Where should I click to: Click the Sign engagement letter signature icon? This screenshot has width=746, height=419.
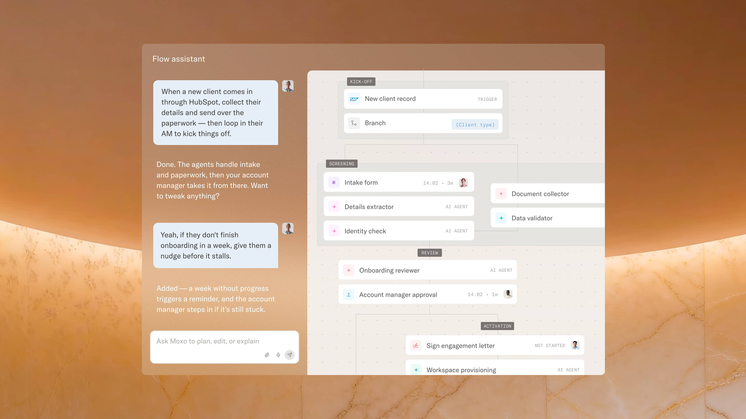[416, 346]
